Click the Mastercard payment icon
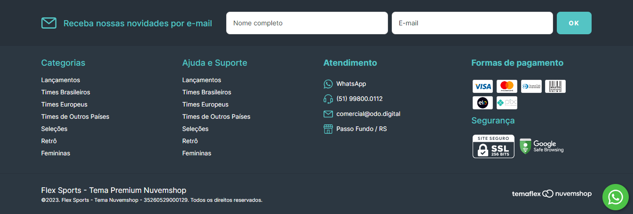The width and height of the screenshot is (633, 214). point(506,86)
